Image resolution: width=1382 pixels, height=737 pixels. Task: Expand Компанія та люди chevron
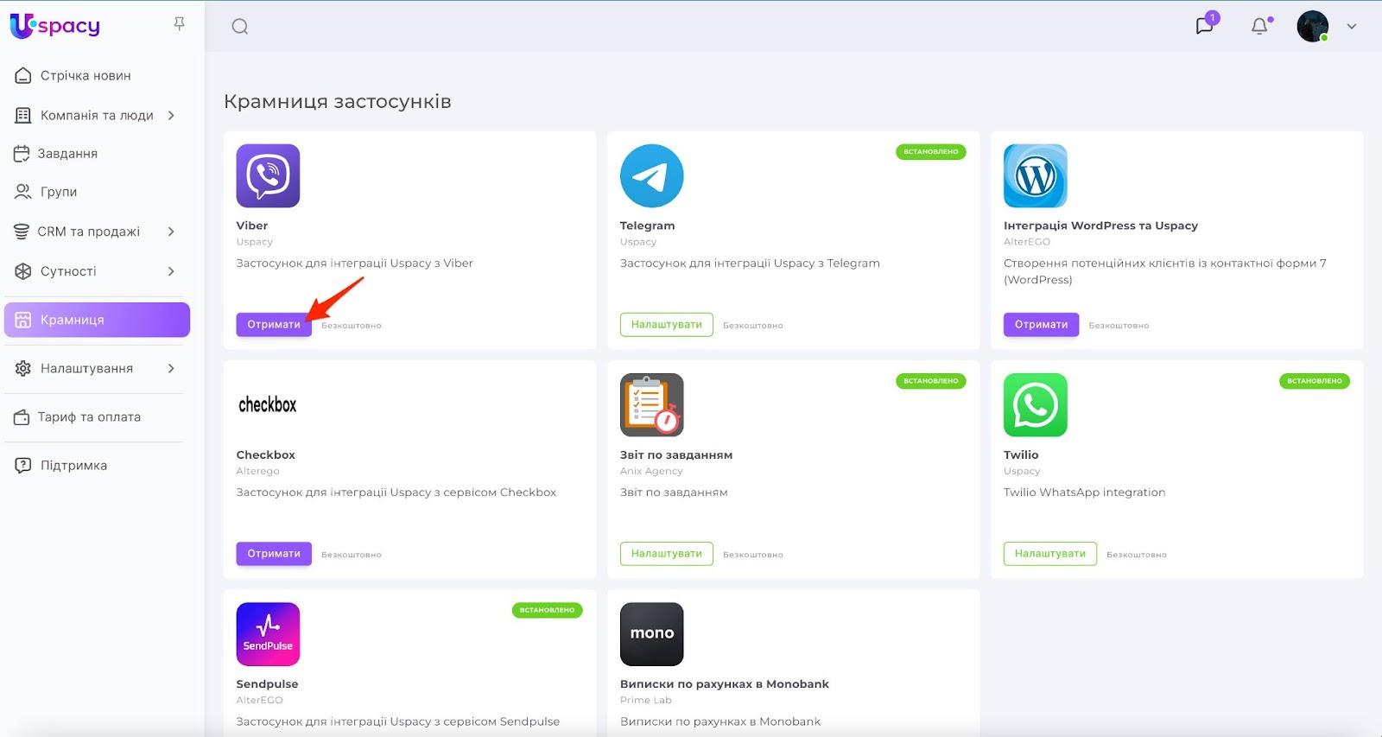171,116
